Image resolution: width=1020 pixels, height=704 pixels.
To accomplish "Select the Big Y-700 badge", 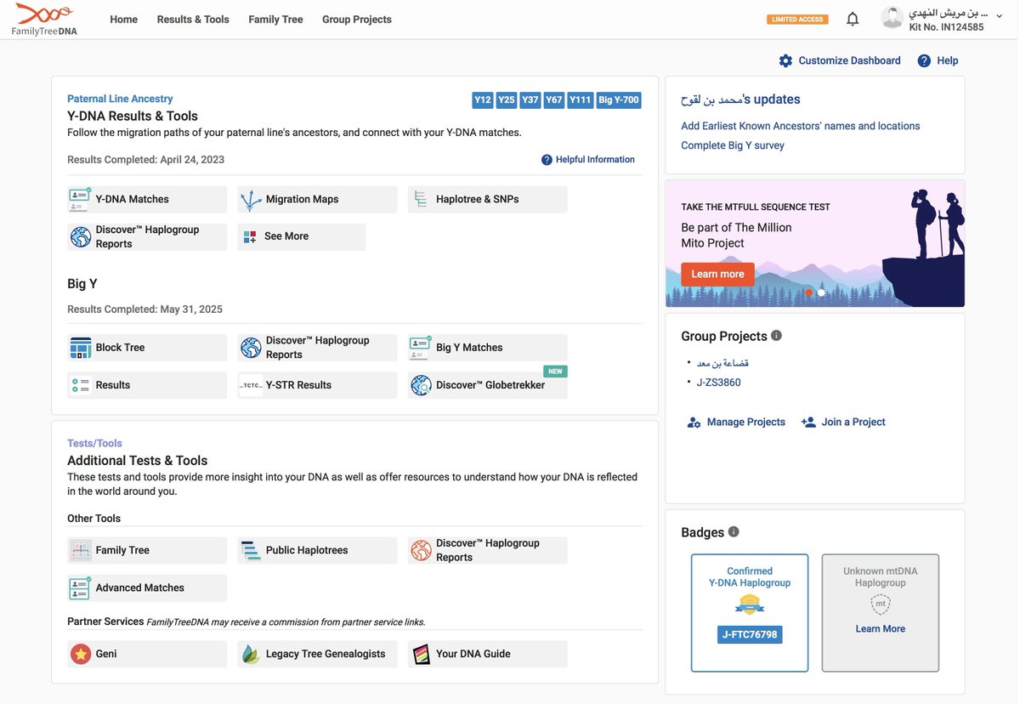I will click(619, 100).
